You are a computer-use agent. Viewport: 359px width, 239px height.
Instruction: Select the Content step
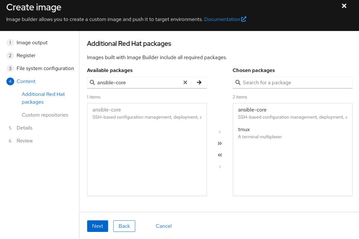tap(26, 81)
